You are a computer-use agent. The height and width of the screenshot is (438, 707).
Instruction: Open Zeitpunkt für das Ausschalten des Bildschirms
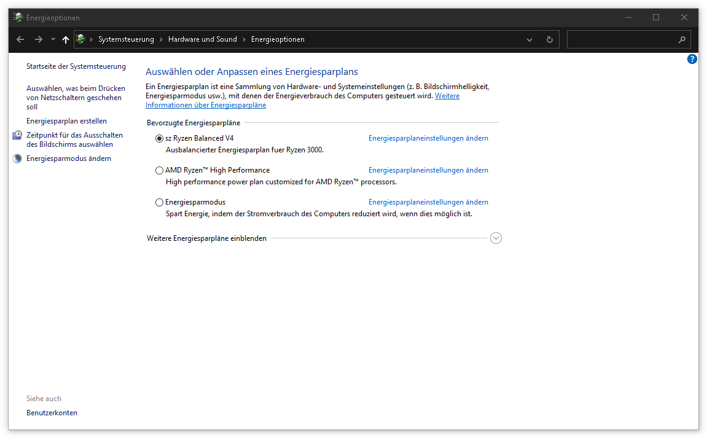[74, 139]
